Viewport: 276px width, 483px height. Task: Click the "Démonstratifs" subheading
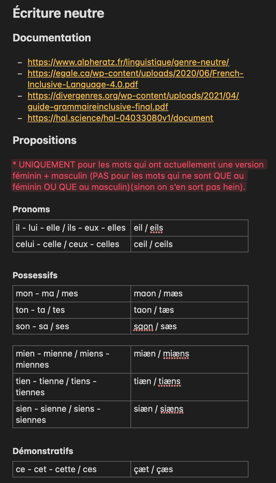point(43,451)
